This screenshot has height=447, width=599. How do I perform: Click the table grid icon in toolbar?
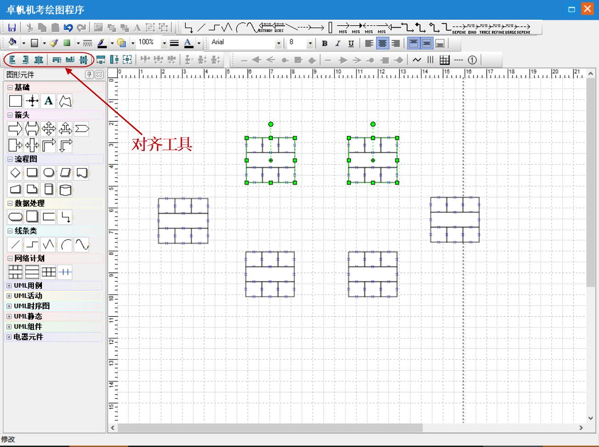coord(444,60)
